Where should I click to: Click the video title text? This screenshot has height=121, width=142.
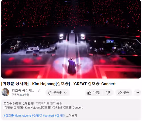(x=59, y=84)
